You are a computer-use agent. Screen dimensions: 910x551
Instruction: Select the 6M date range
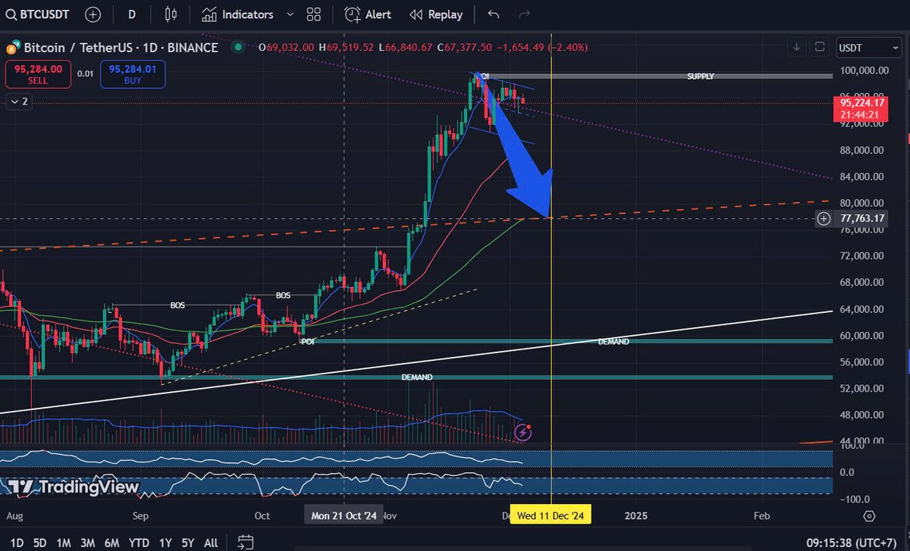point(111,543)
